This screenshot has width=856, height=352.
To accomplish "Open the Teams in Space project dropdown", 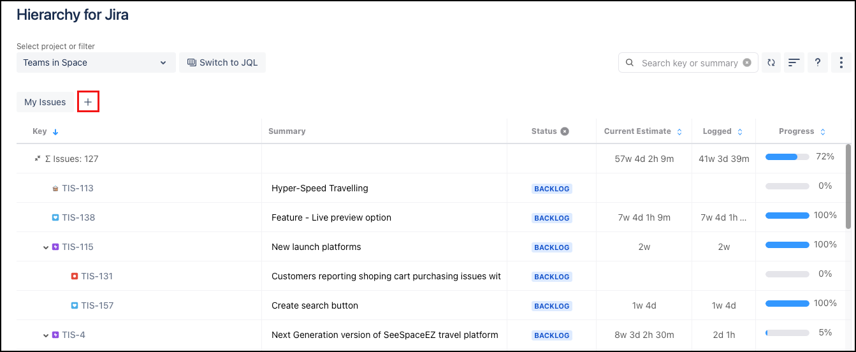I will 96,62.
